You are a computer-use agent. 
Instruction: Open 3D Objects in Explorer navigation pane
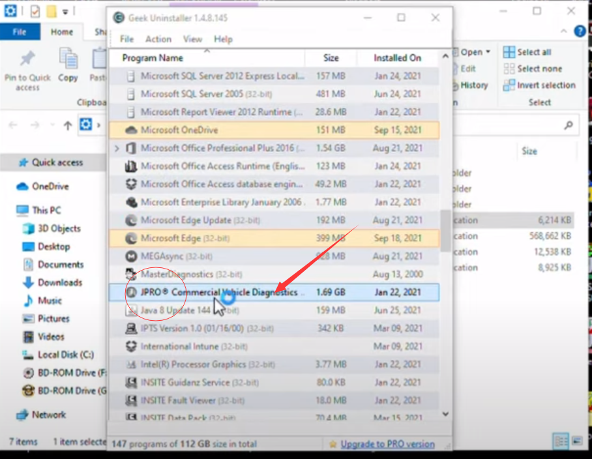pos(52,228)
